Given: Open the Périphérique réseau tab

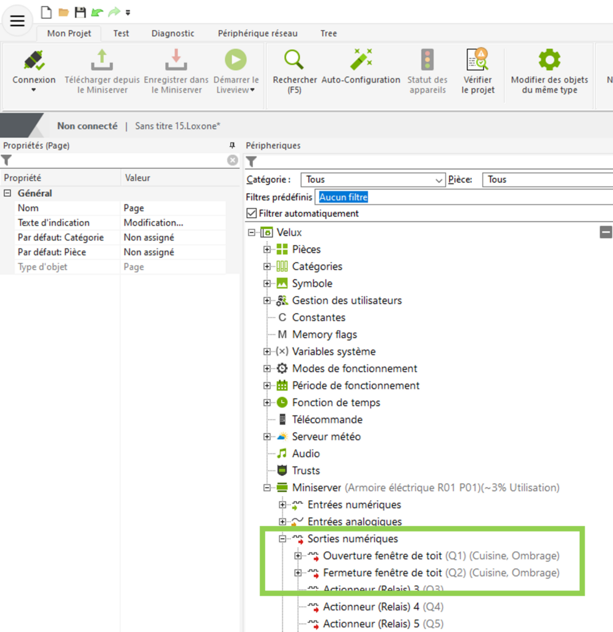Looking at the screenshot, I should click(x=257, y=33).
